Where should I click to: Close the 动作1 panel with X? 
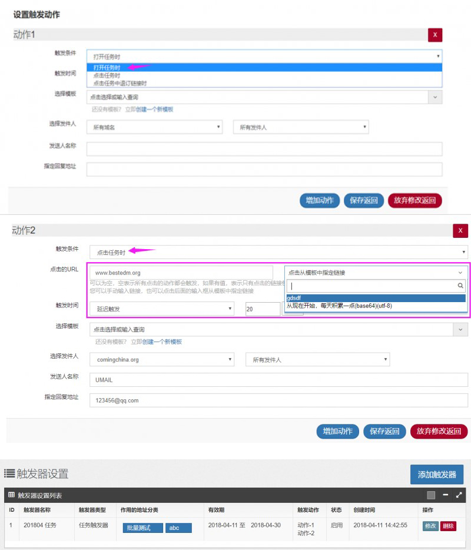pos(434,35)
